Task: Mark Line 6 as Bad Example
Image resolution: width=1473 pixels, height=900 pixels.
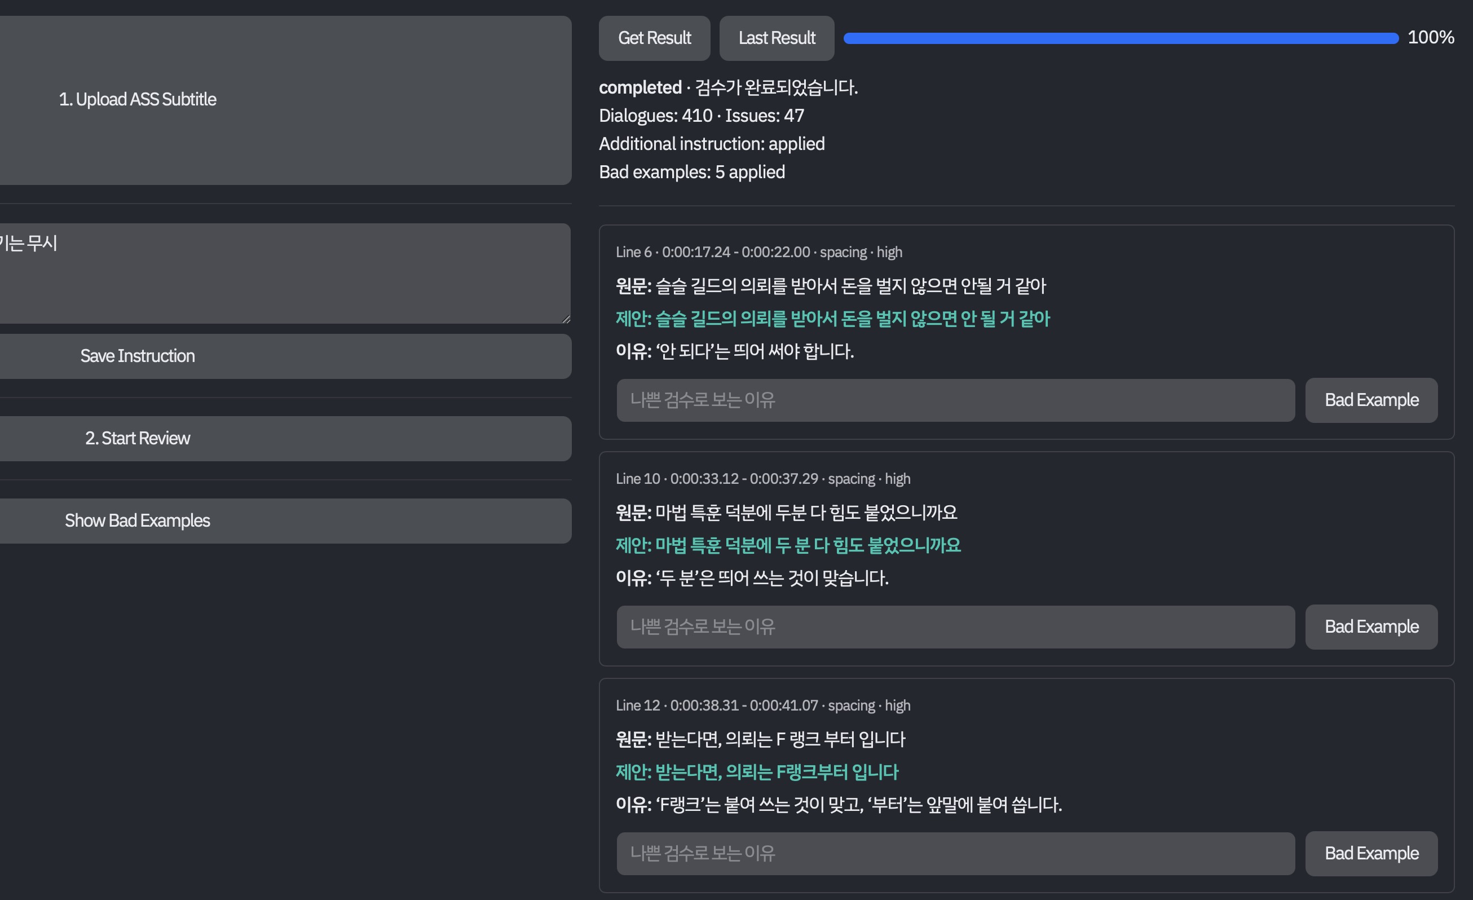Action: pos(1371,400)
